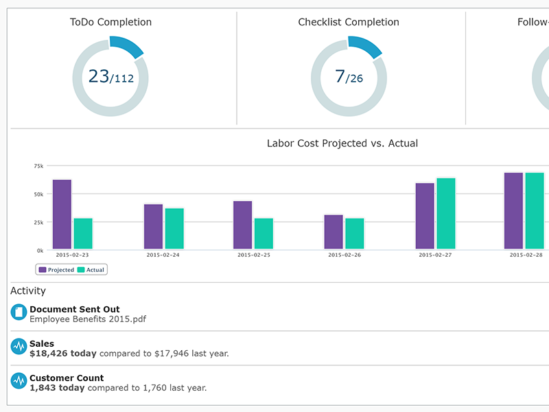Select the Actual bar for 2015-02-25
Image resolution: width=549 pixels, height=412 pixels.
pos(264,233)
